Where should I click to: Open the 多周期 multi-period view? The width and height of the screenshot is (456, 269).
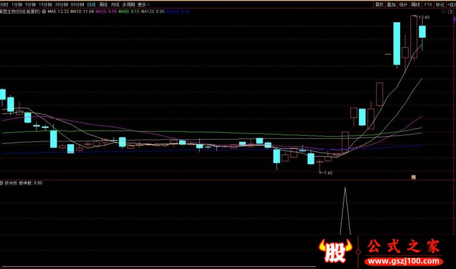128,5
